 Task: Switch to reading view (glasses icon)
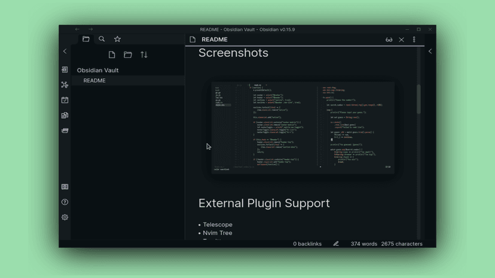(389, 40)
